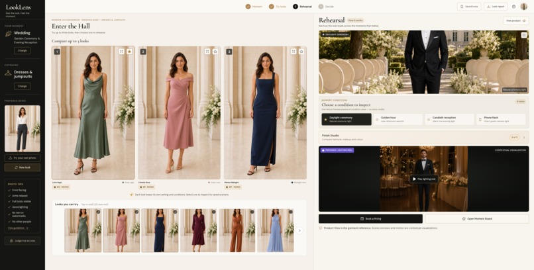Play the lighting reel
The image size is (534, 270).
click(x=423, y=179)
